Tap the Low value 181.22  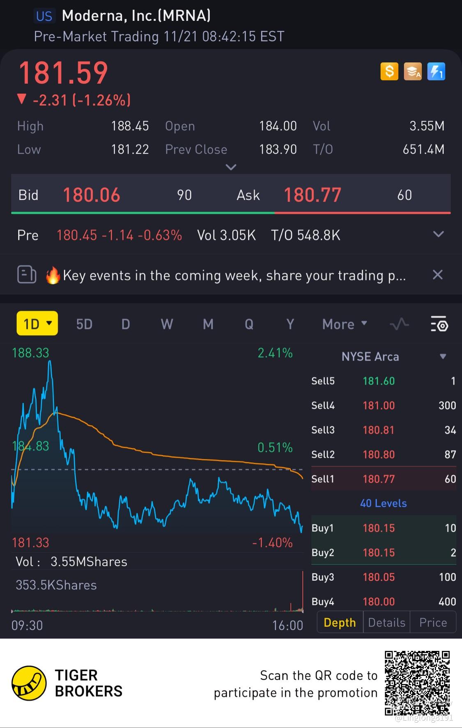130,149
